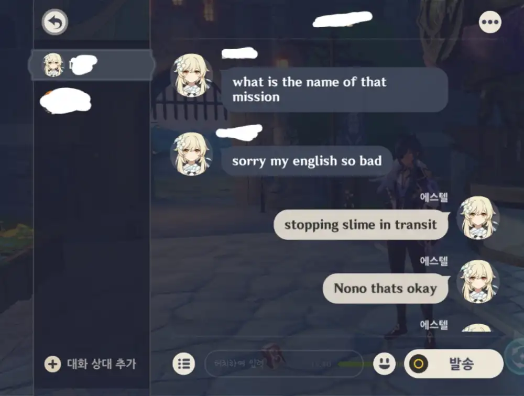Click avatar beside 'sorry my english' message
This screenshot has height=396, width=524.
[x=191, y=153]
